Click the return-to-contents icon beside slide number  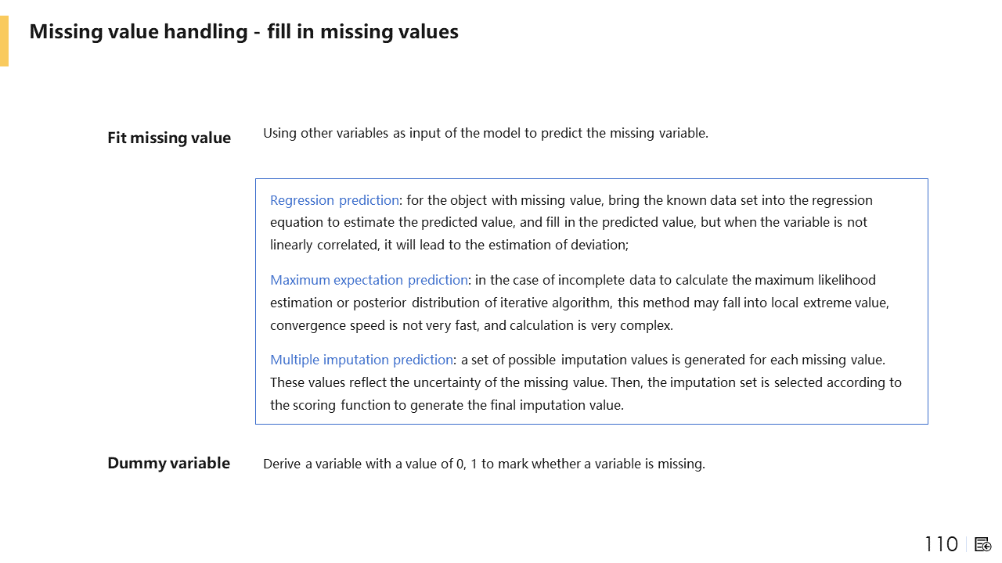(x=983, y=544)
